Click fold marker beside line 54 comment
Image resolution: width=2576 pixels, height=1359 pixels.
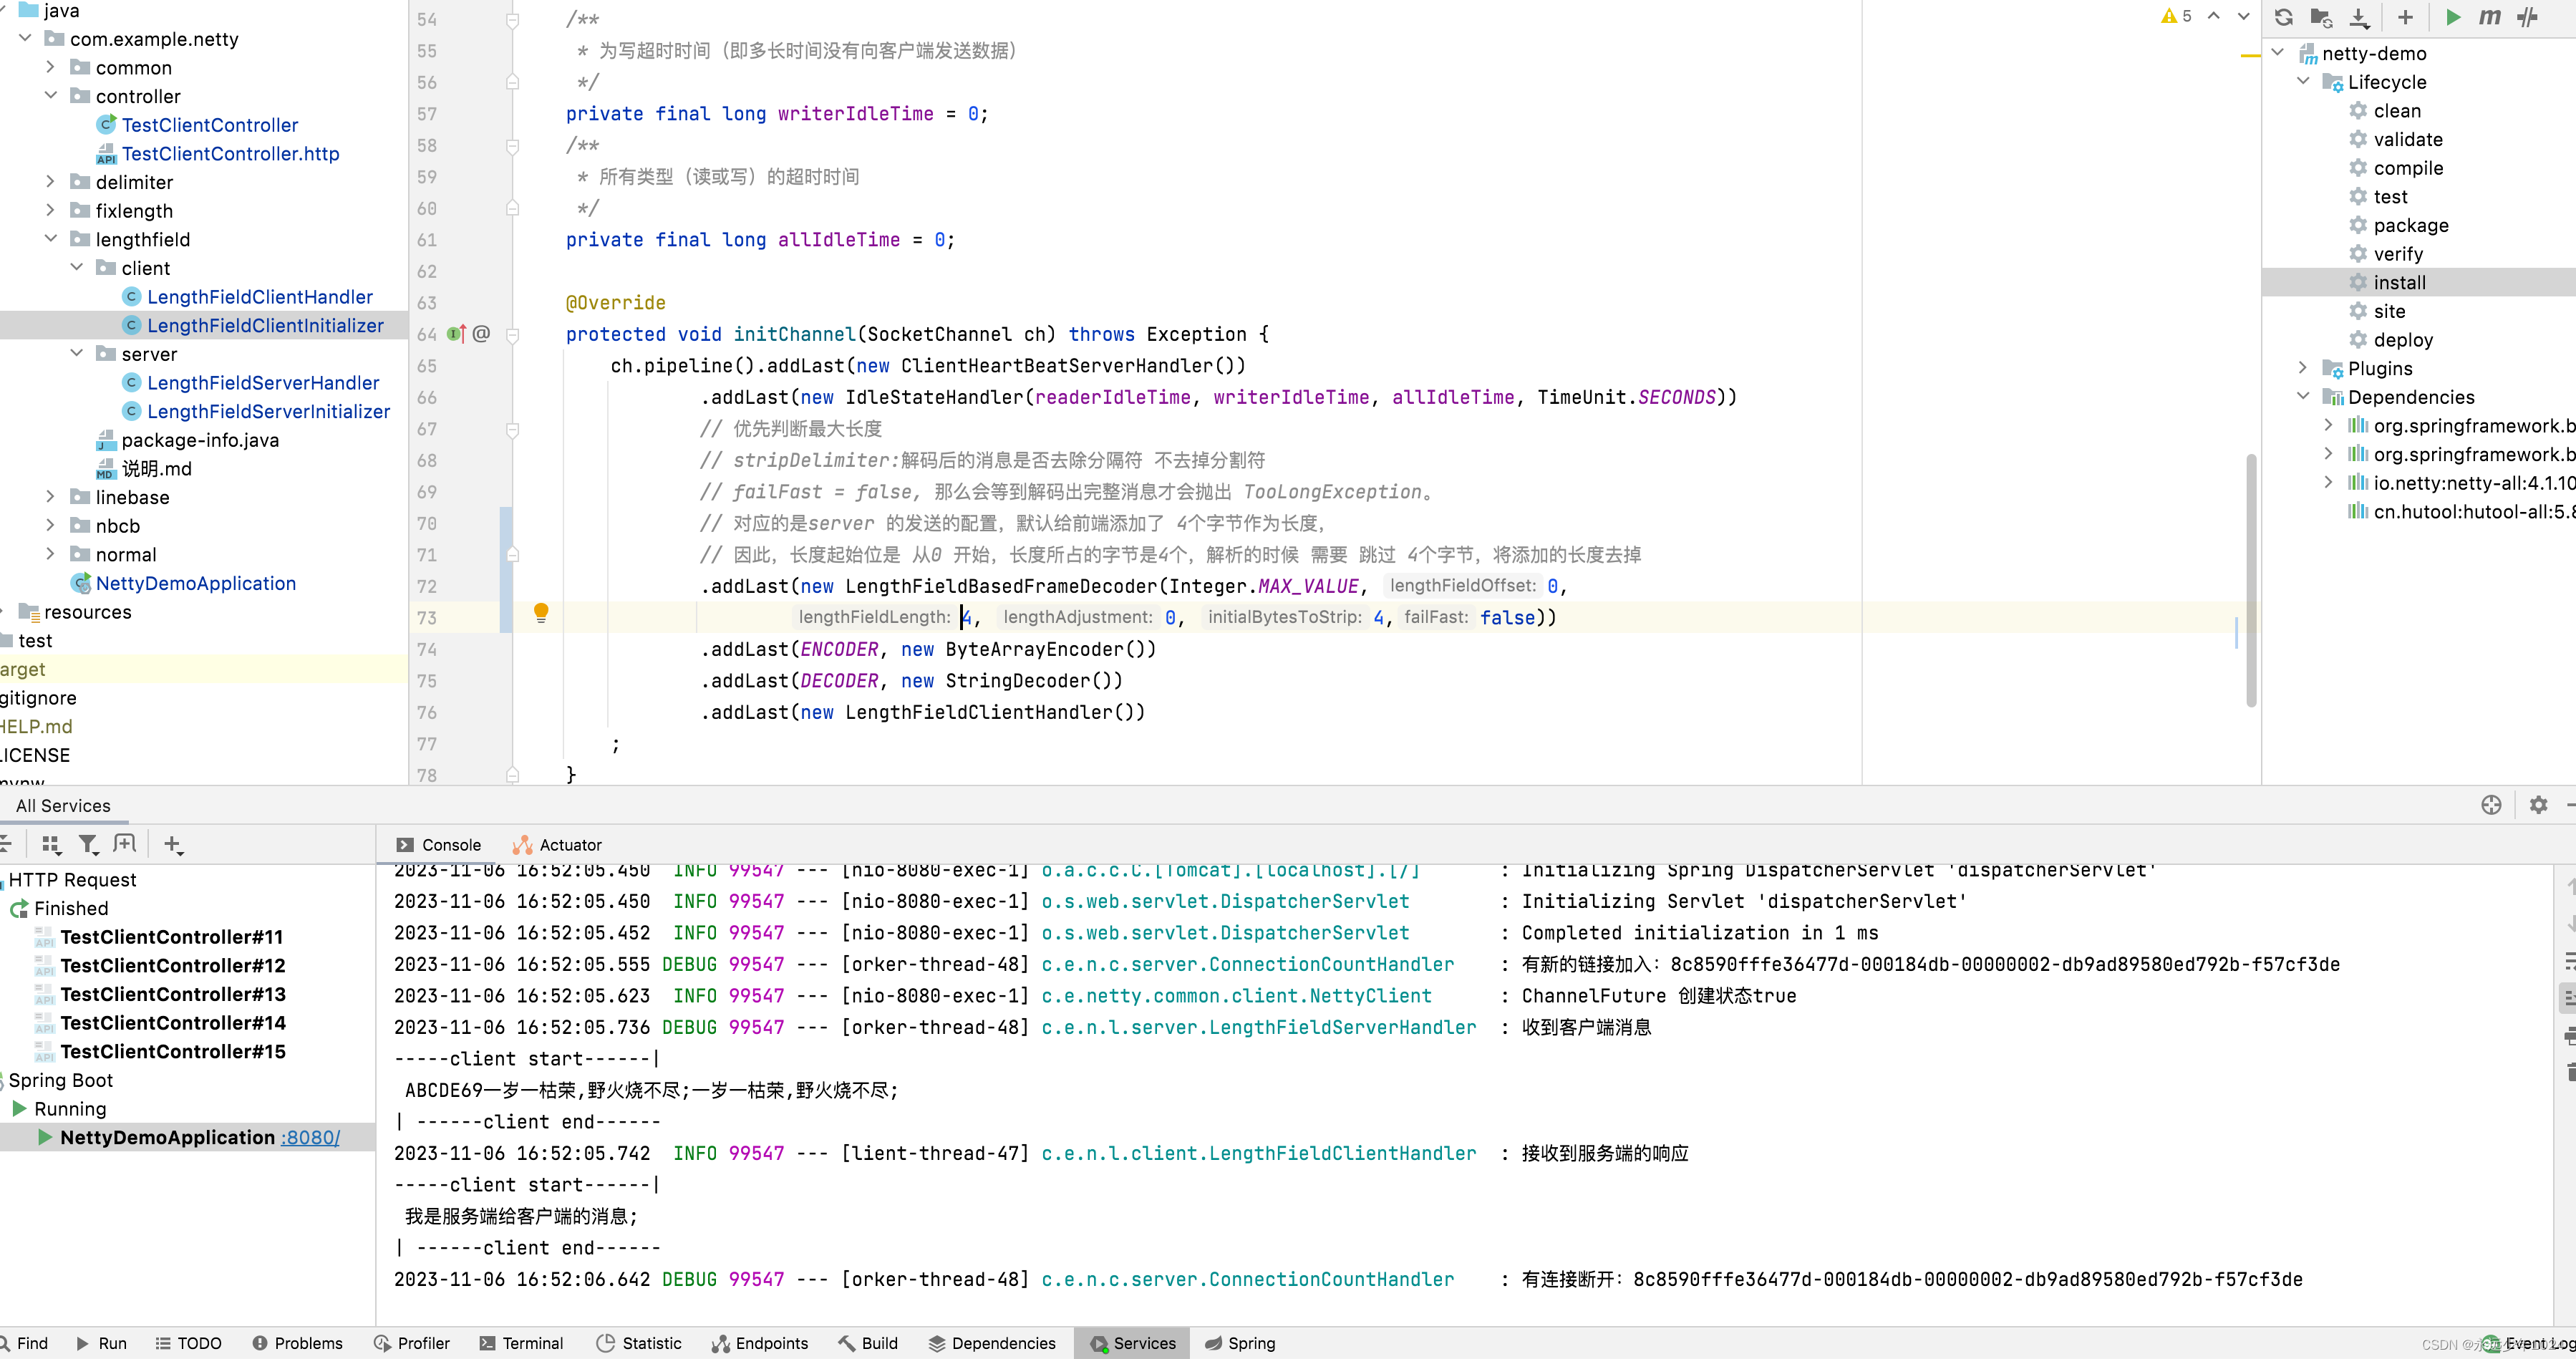pos(512,20)
